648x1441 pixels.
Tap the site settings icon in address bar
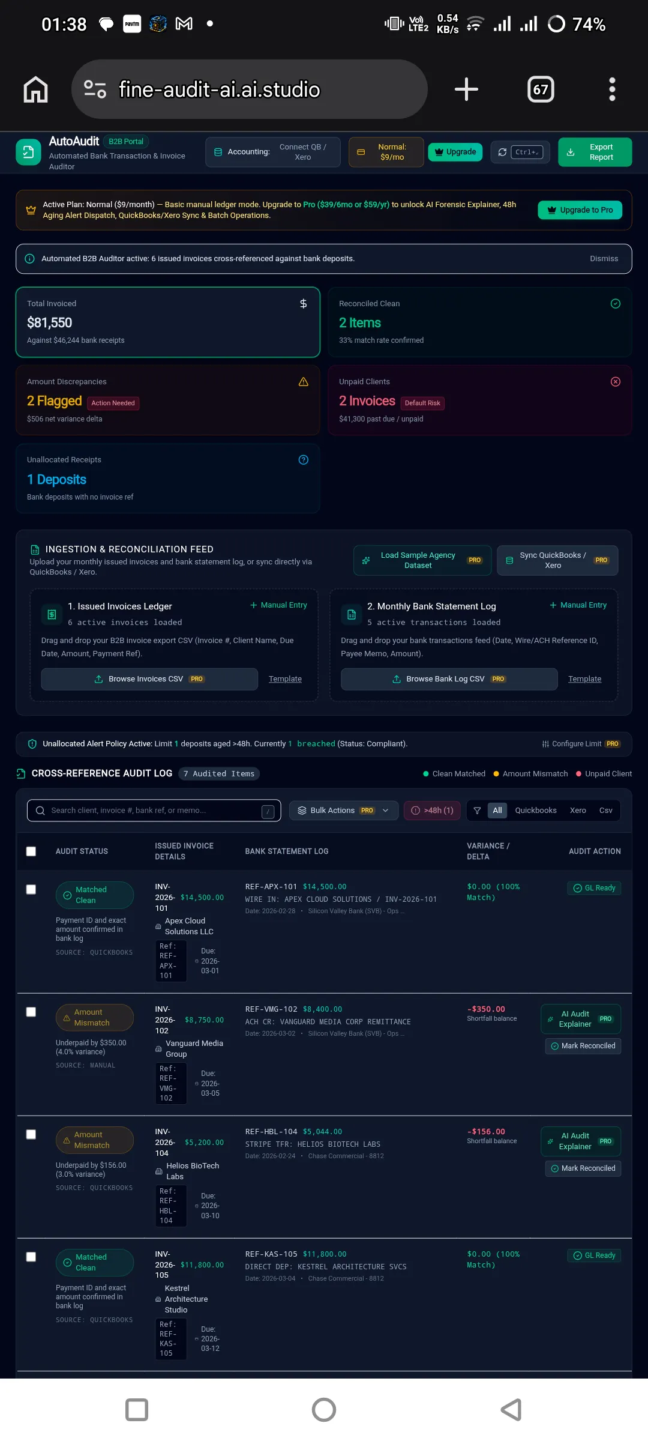(95, 89)
